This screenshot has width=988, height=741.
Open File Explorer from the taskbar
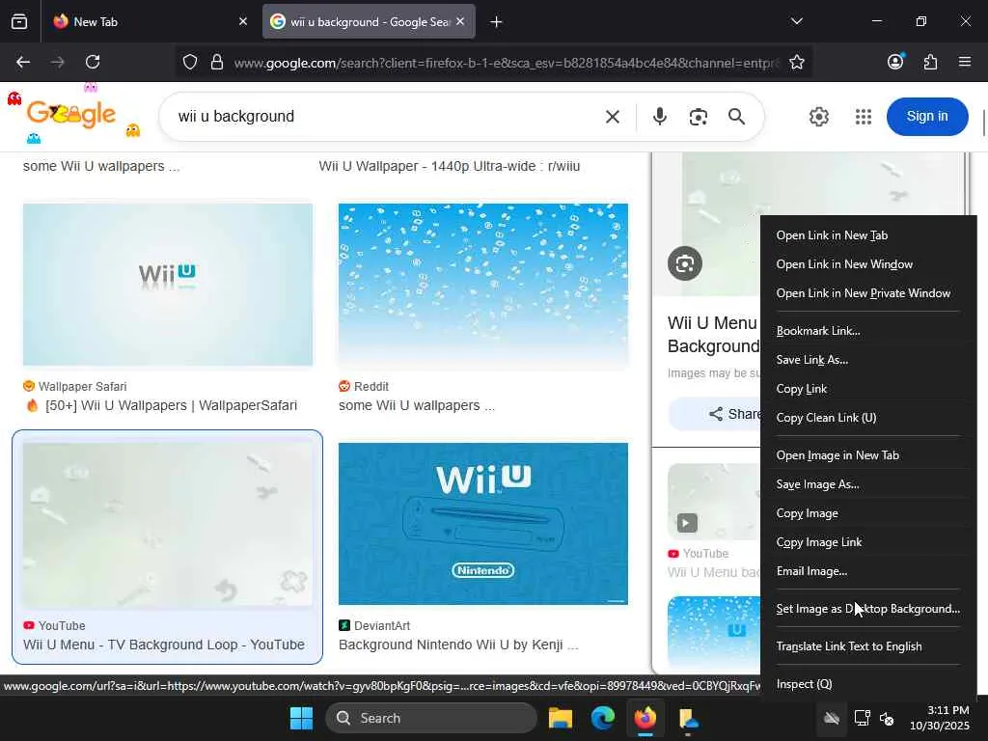tap(561, 718)
